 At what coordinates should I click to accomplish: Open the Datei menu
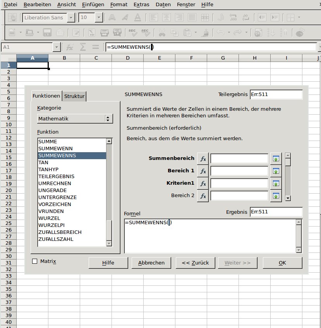(x=10, y=4)
